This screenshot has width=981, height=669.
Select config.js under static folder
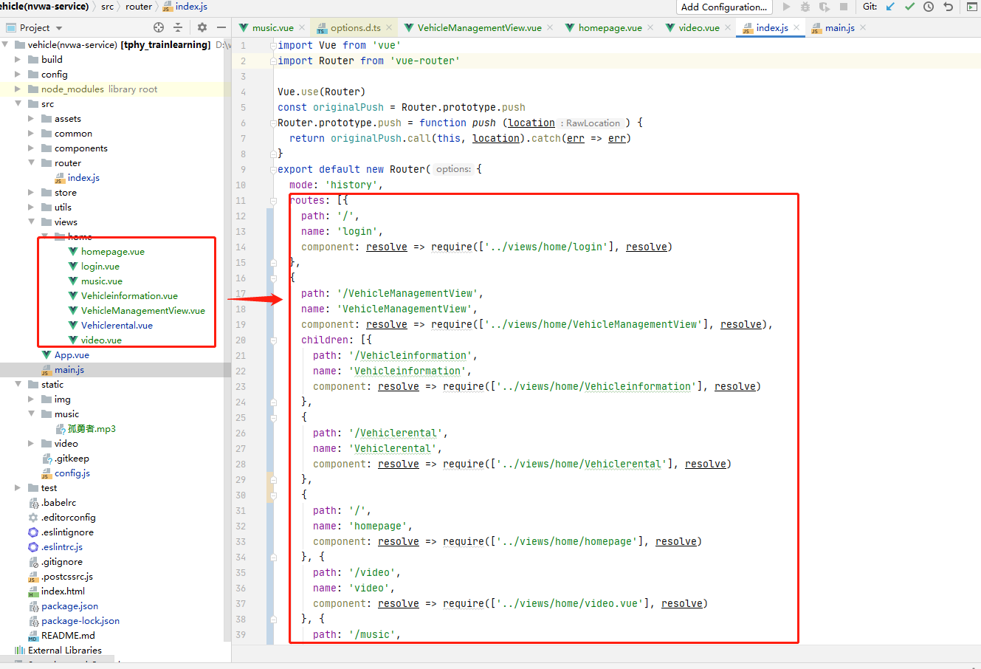tap(72, 473)
